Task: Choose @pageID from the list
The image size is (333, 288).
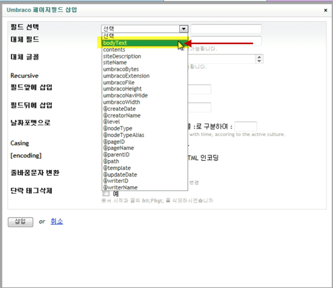Action: pos(145,141)
